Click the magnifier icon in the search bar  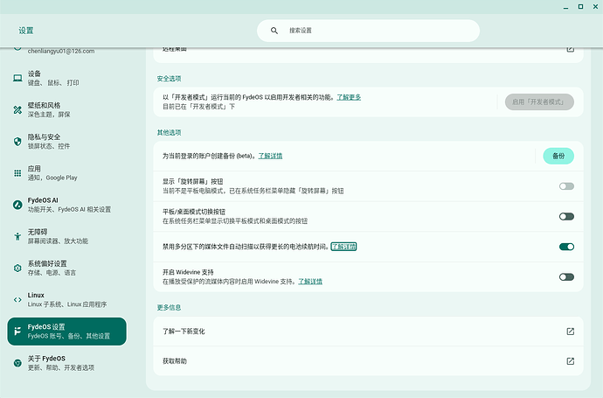pos(274,31)
